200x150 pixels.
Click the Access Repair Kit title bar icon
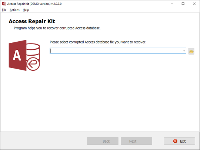[x=4, y=4]
